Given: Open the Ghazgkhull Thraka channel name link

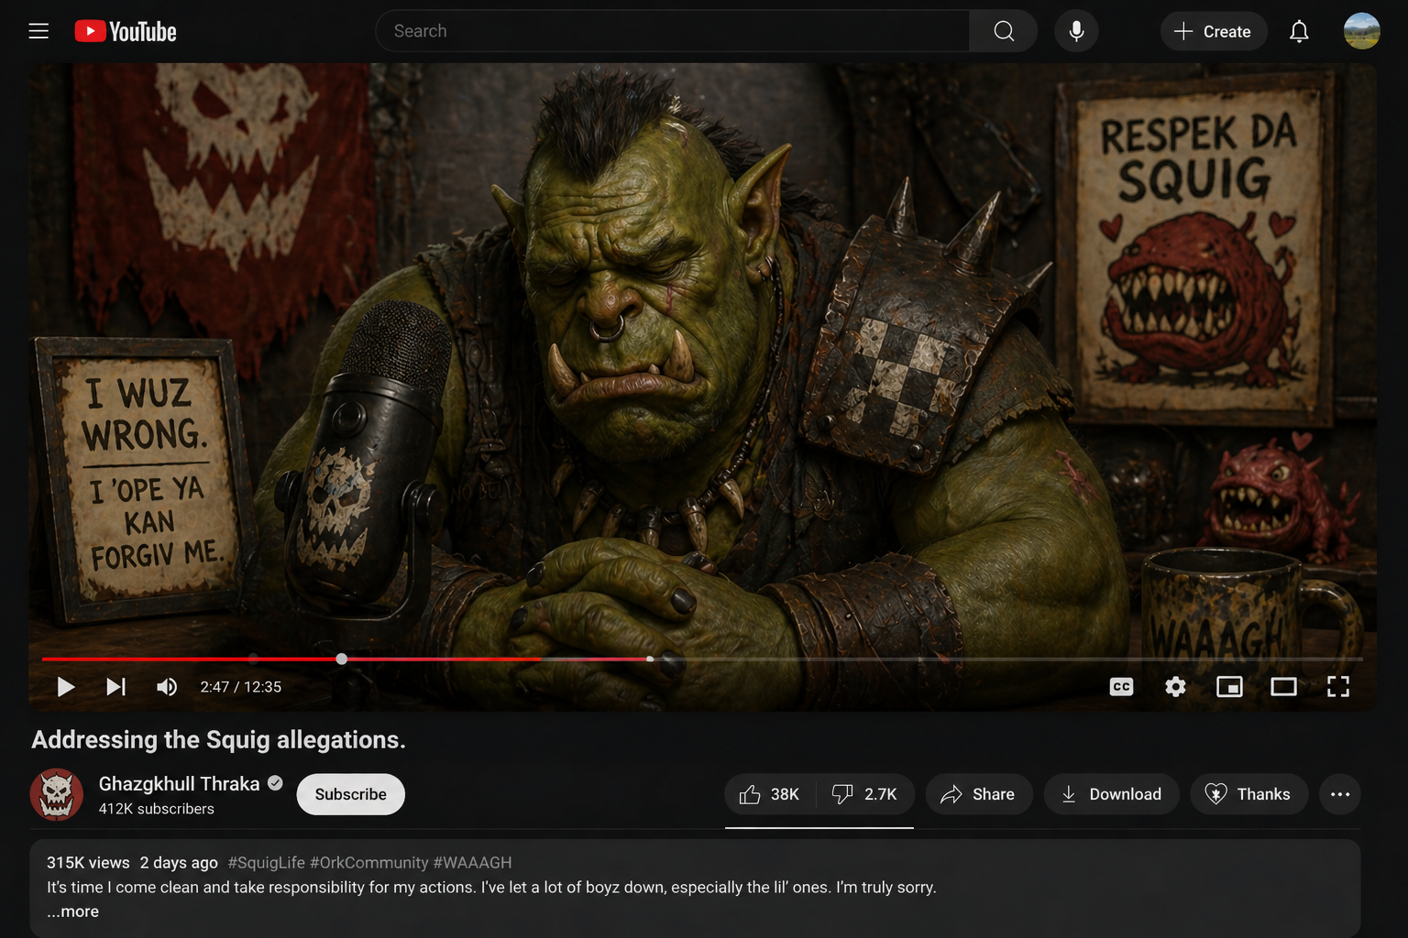Looking at the screenshot, I should click(179, 784).
